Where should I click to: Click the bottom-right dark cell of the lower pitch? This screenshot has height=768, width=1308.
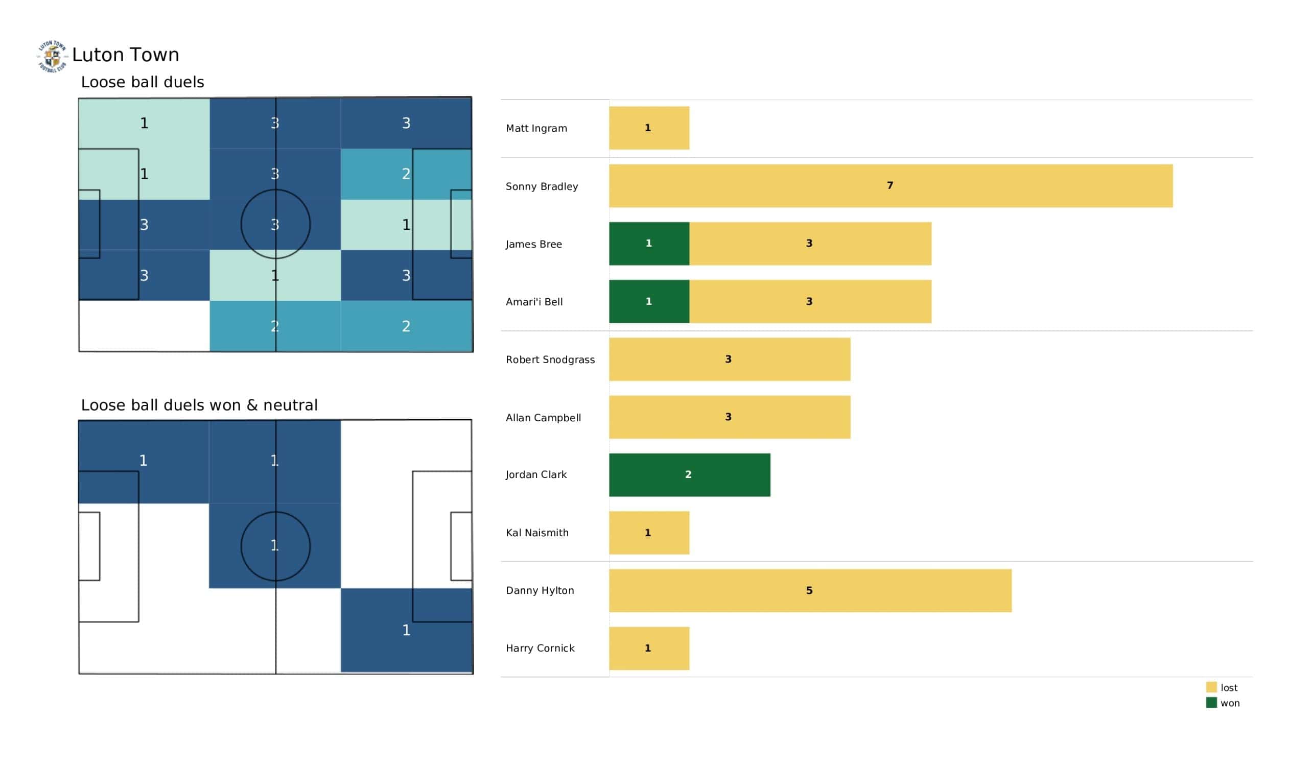click(x=406, y=630)
